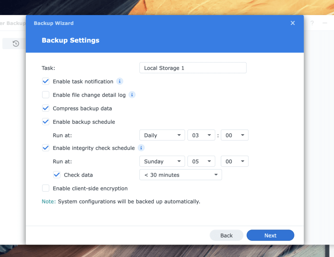Uncheck the Check data option
The width and height of the screenshot is (334, 257).
(57, 175)
